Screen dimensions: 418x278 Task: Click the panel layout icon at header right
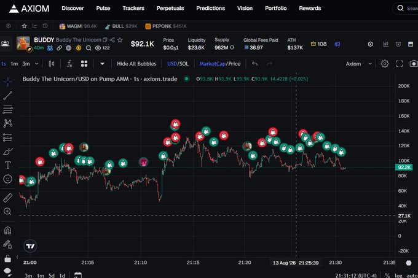coord(411,44)
